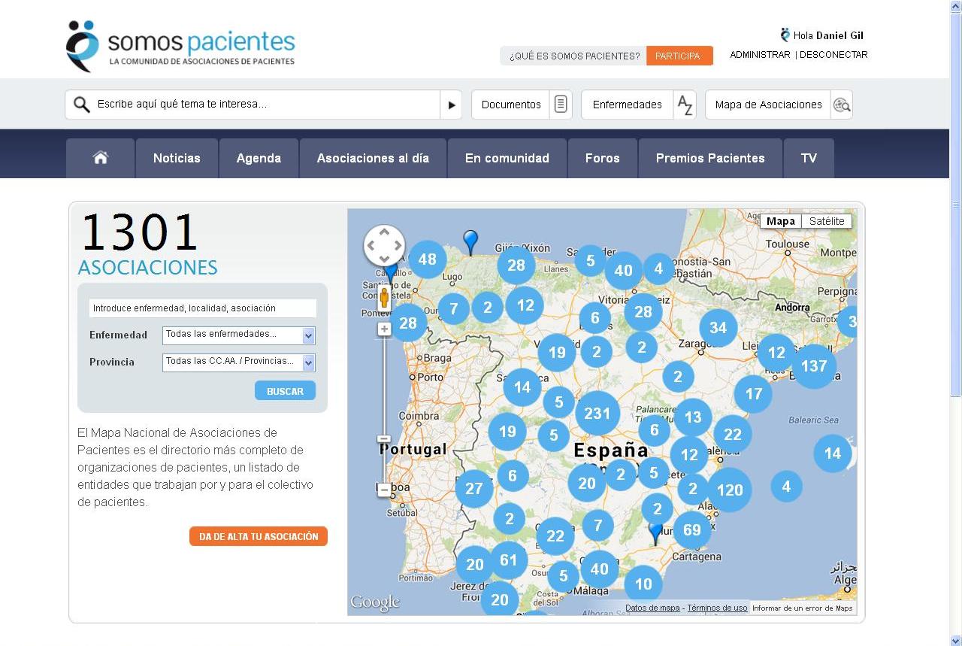Open the 48 cluster near Lugo

click(x=427, y=259)
